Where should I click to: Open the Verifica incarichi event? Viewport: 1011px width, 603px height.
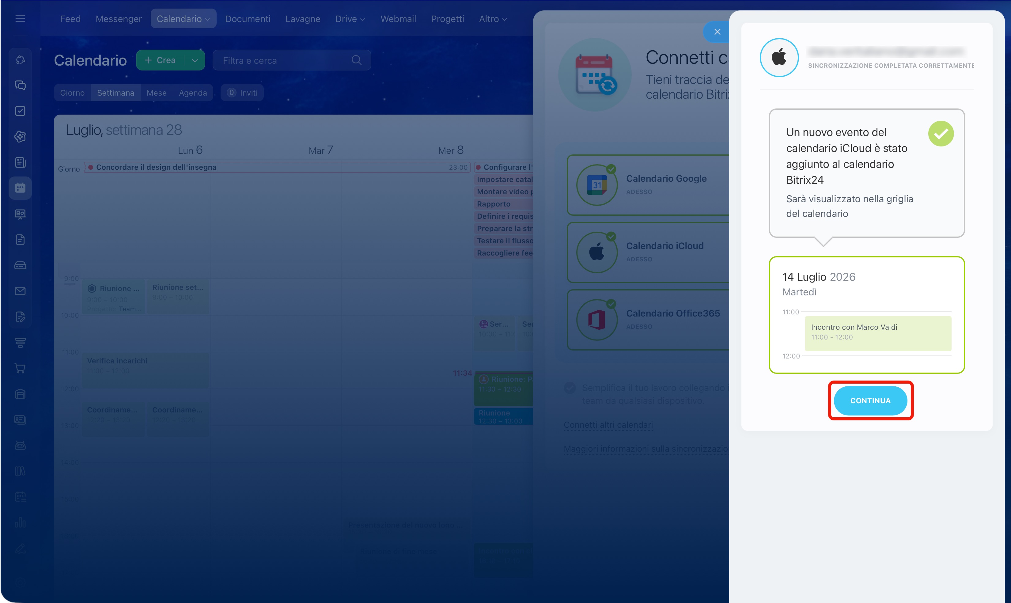[146, 370]
